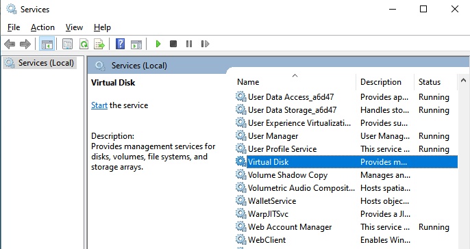Close the Services window
This screenshot has height=249, width=470.
pos(455,9)
